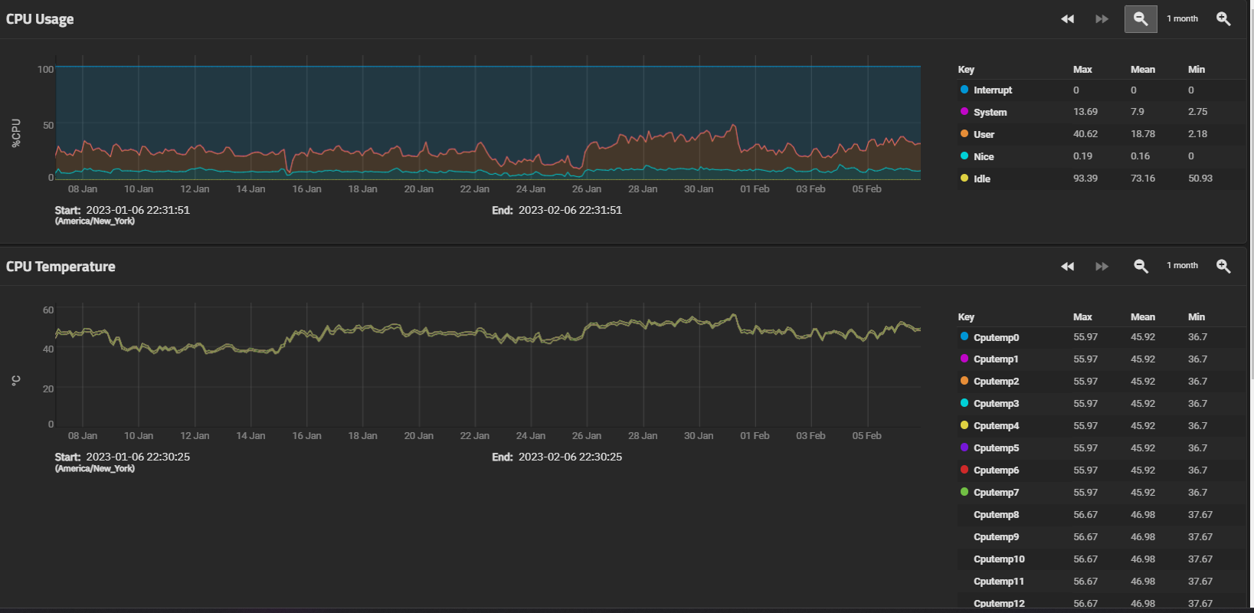The image size is (1254, 613).
Task: Click the Idle mean value 73.16
Action: pos(1143,179)
